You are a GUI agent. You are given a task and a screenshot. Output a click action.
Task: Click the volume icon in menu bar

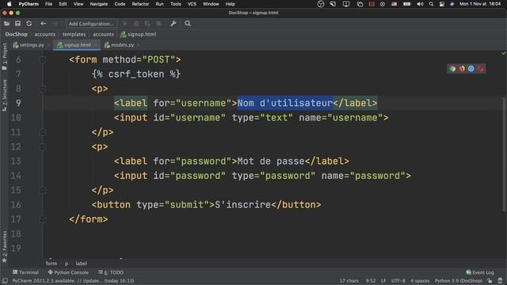(420, 4)
